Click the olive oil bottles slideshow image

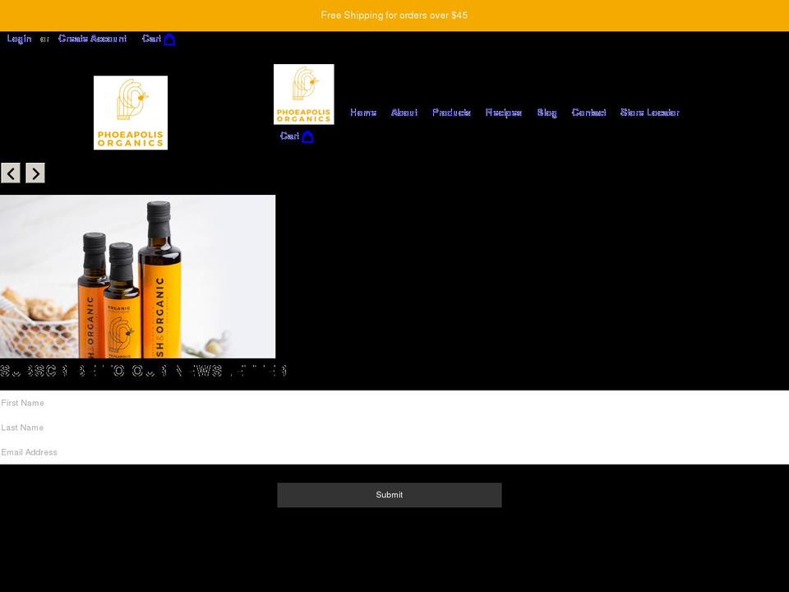tap(137, 276)
